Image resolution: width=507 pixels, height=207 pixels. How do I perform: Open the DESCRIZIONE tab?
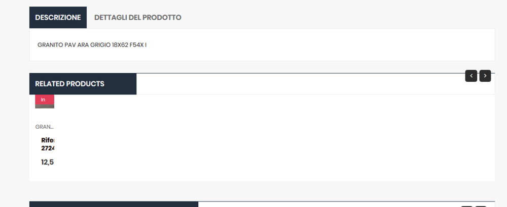coord(58,17)
